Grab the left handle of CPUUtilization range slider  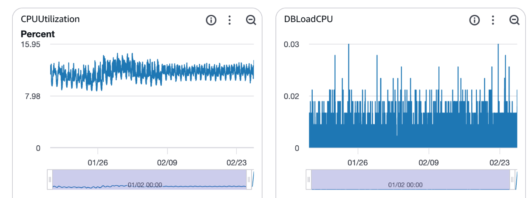pyautogui.click(x=50, y=179)
